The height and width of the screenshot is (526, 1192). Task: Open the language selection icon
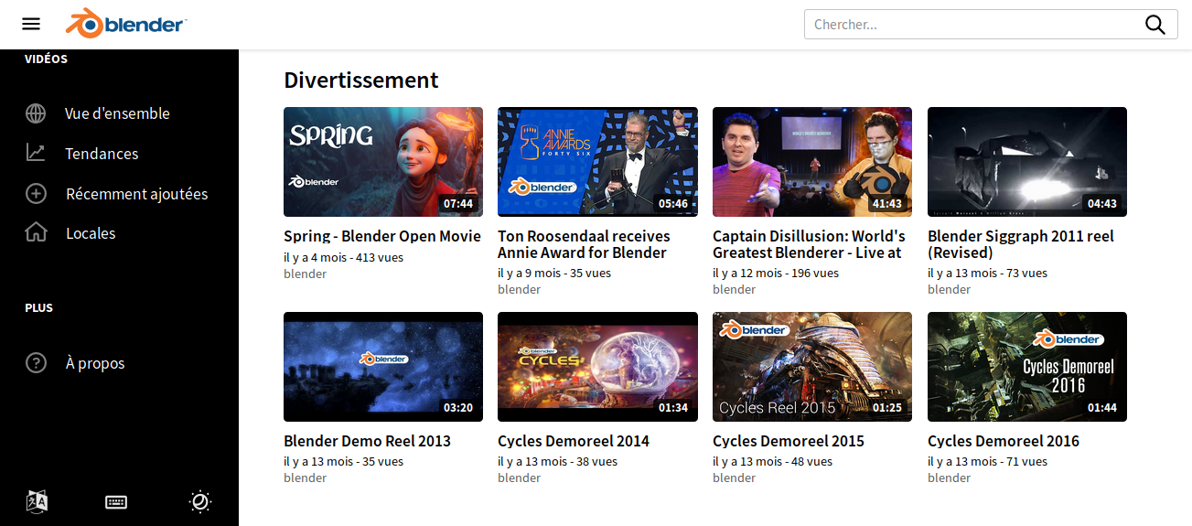click(x=37, y=501)
